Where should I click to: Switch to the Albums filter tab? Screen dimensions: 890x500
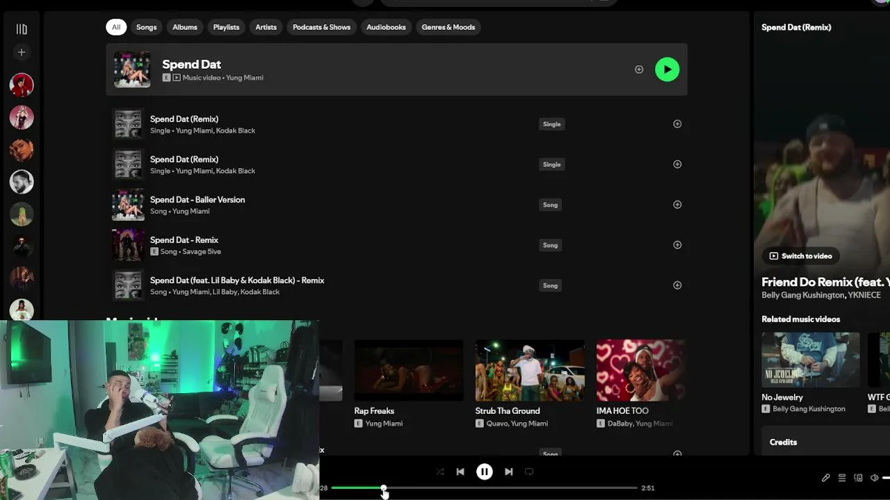[185, 27]
